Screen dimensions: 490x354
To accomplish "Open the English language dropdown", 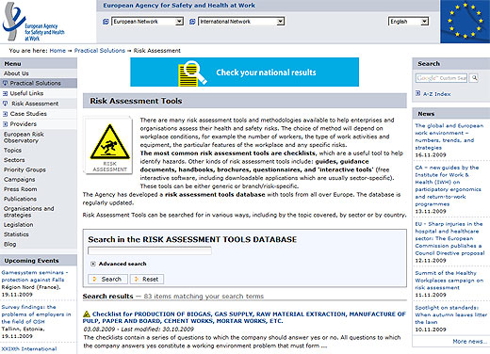I will tap(408, 22).
